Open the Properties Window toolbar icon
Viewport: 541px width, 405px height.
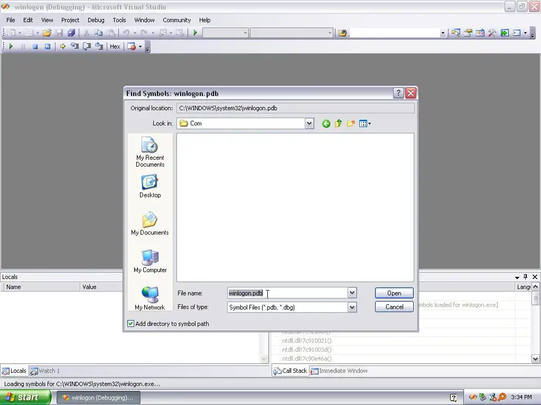468,33
